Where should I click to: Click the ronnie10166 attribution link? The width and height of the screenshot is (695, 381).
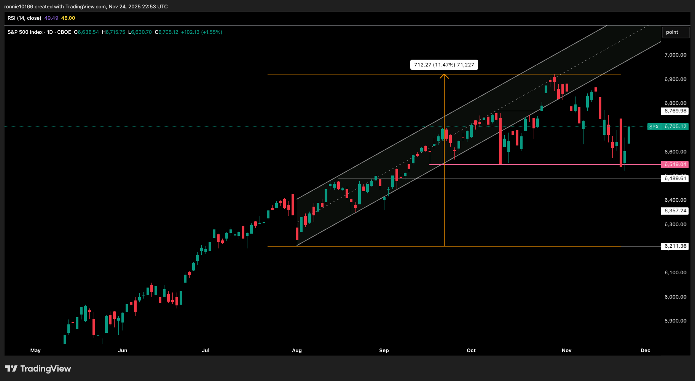coord(17,6)
